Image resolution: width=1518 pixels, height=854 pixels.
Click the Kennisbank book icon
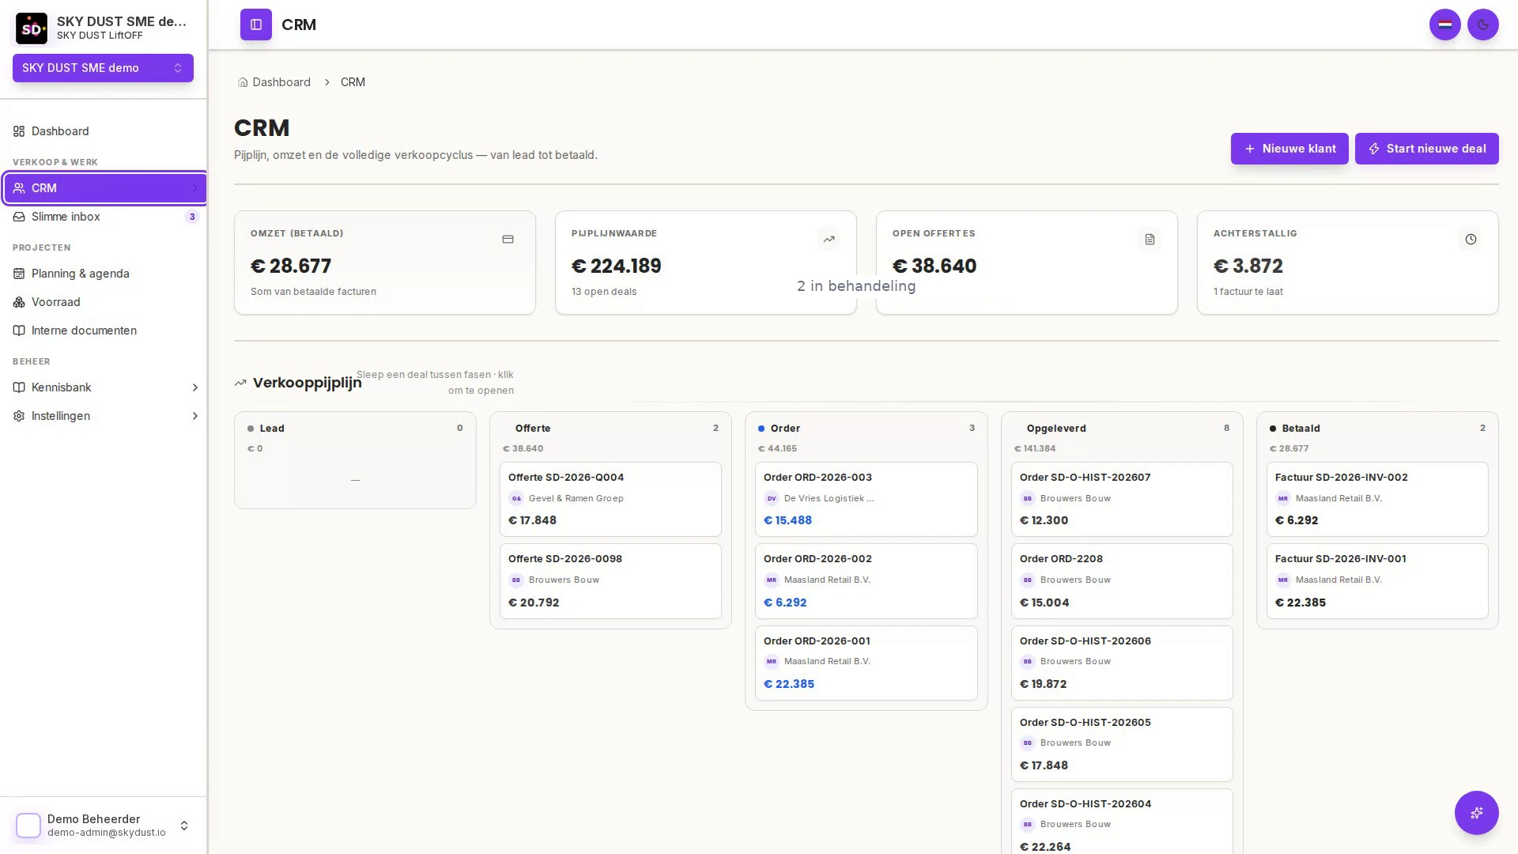[x=19, y=387]
